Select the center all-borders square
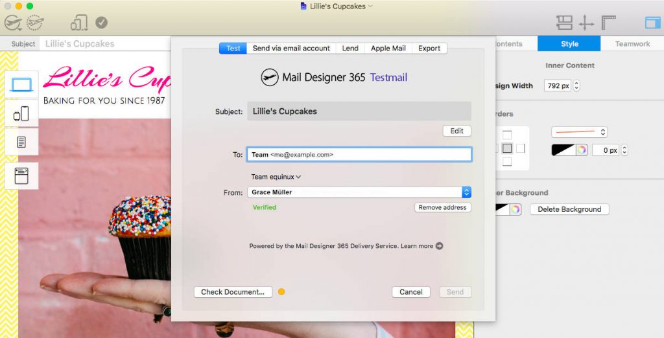This screenshot has width=664, height=338. 507,148
